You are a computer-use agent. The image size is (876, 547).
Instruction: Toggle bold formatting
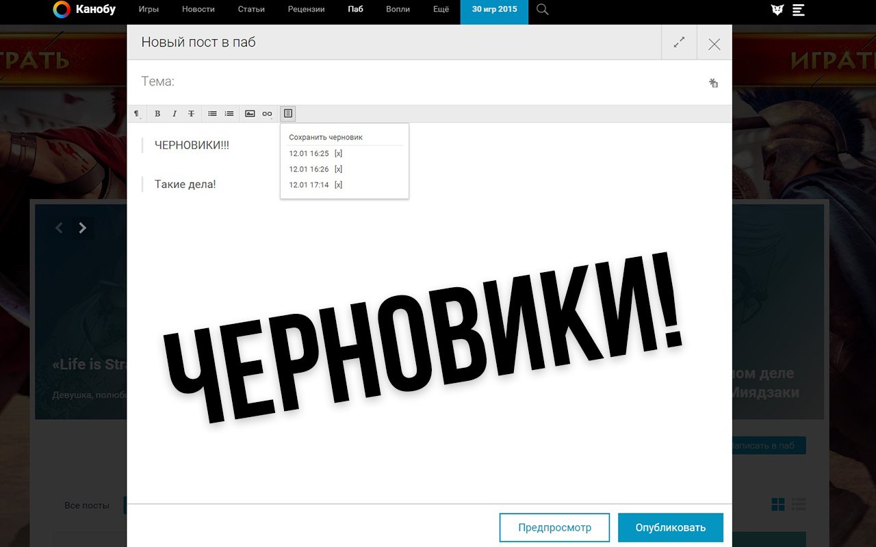point(157,114)
